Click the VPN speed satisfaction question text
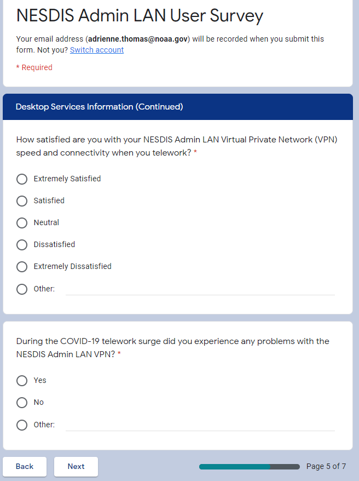The height and width of the screenshot is (481, 359). (176, 146)
